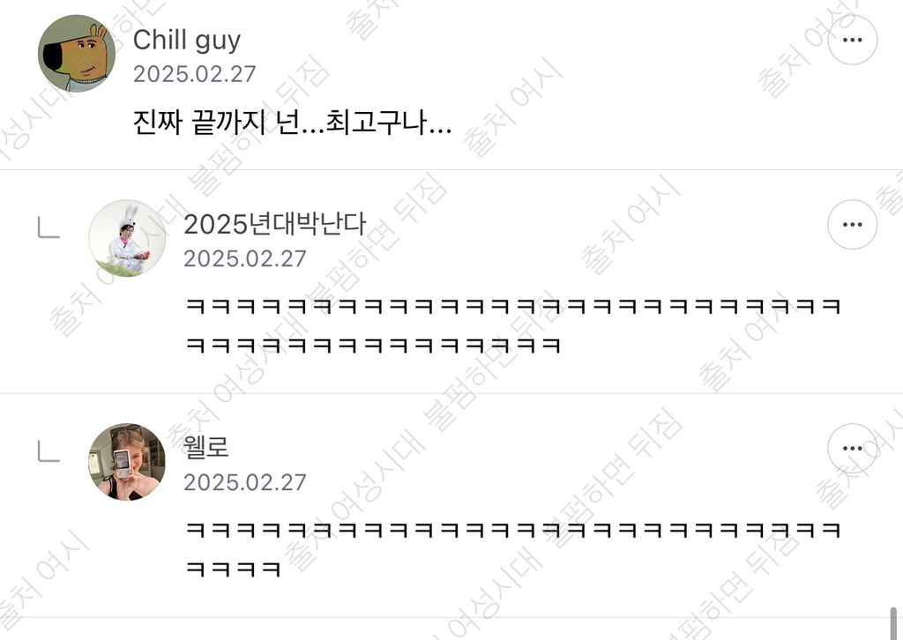View Chill guy's dog profile picture
The image size is (903, 640).
coord(77,54)
